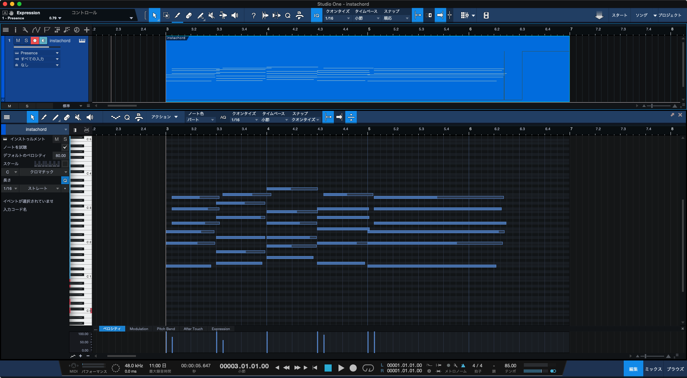
Task: Toggle the ノートを試聴 checkbox
Action: coord(65,147)
